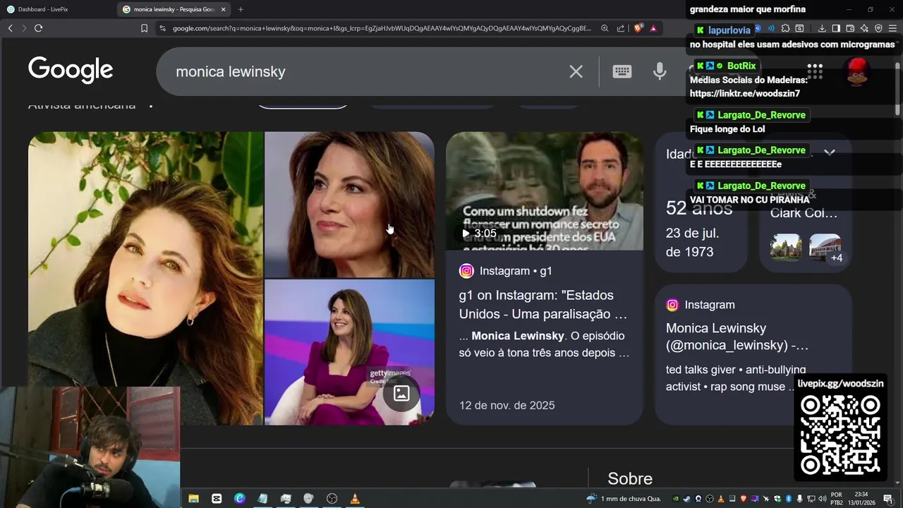Toggle the browser sidebar panel

(836, 28)
